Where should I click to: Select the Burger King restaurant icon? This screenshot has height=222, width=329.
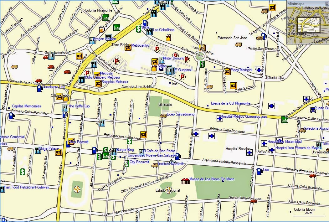[114, 152]
